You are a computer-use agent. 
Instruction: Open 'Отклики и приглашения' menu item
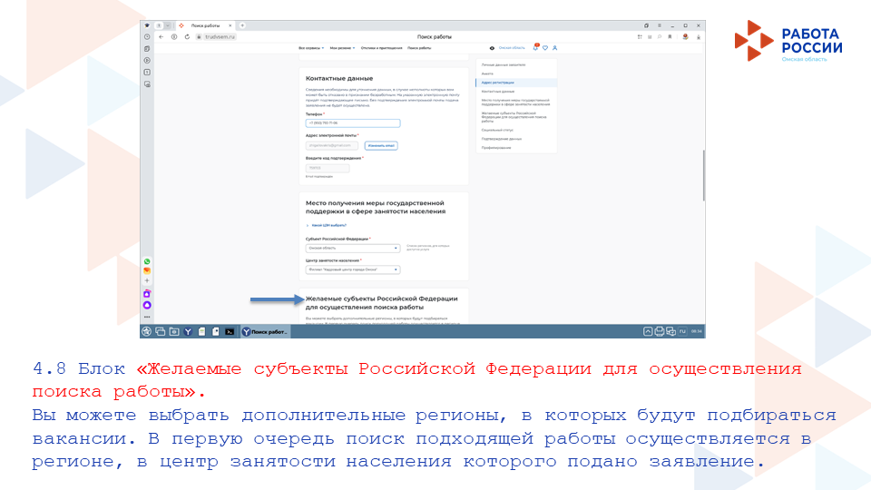coord(381,47)
